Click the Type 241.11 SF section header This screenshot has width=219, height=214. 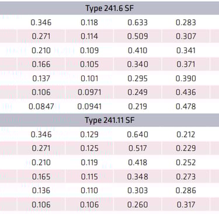[109, 120]
